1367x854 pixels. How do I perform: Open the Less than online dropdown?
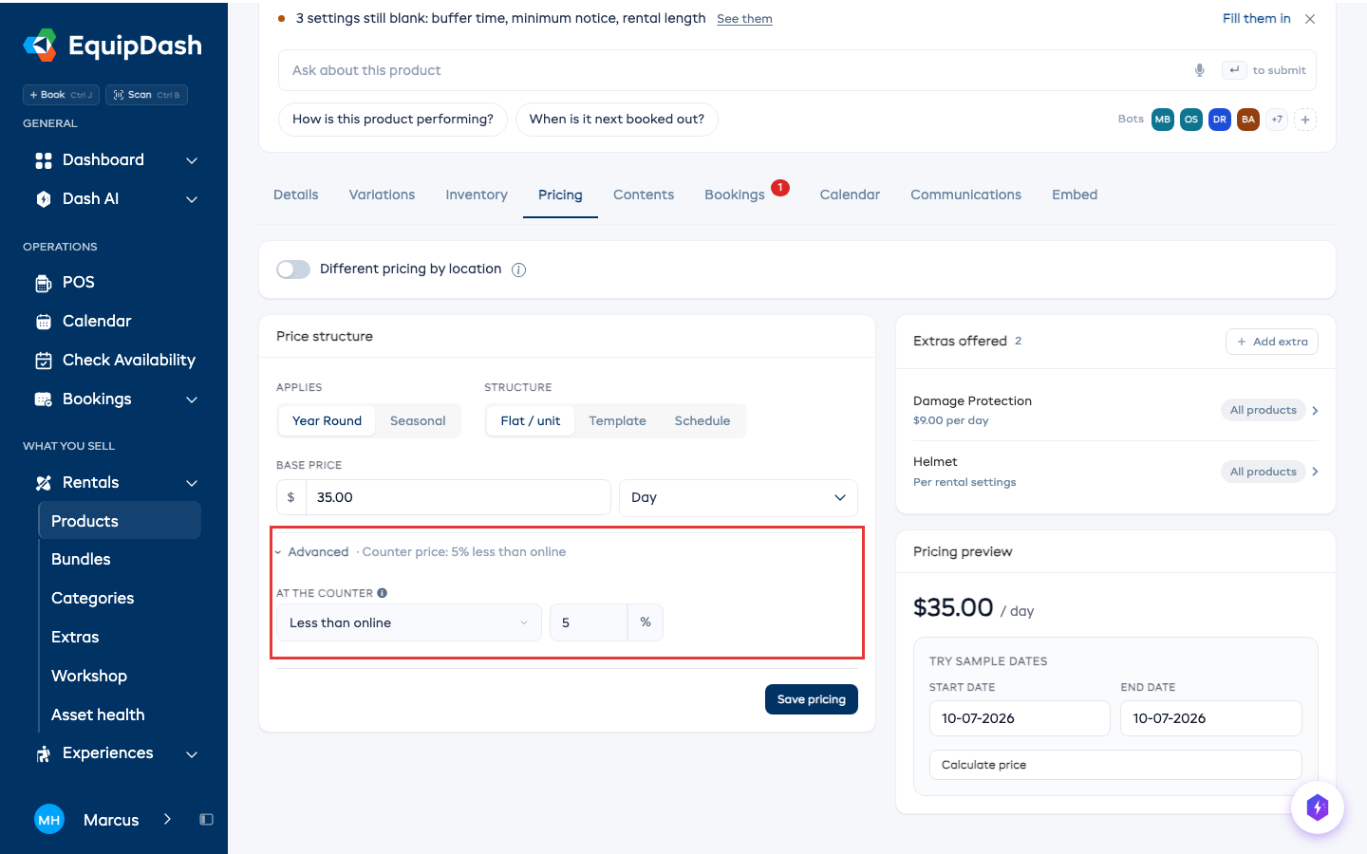[x=409, y=623]
